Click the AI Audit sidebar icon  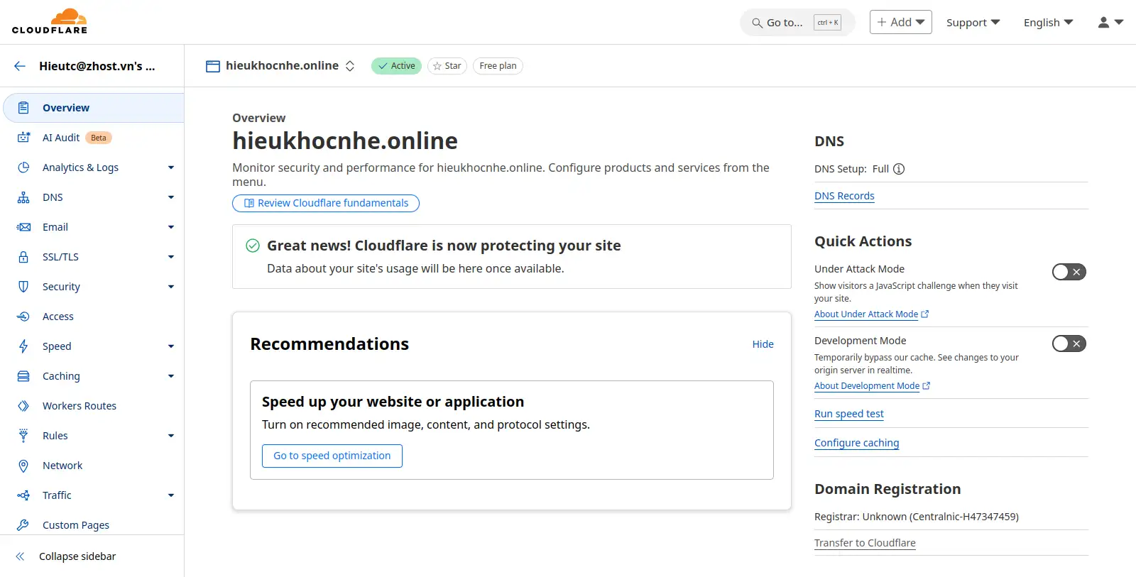pos(23,138)
